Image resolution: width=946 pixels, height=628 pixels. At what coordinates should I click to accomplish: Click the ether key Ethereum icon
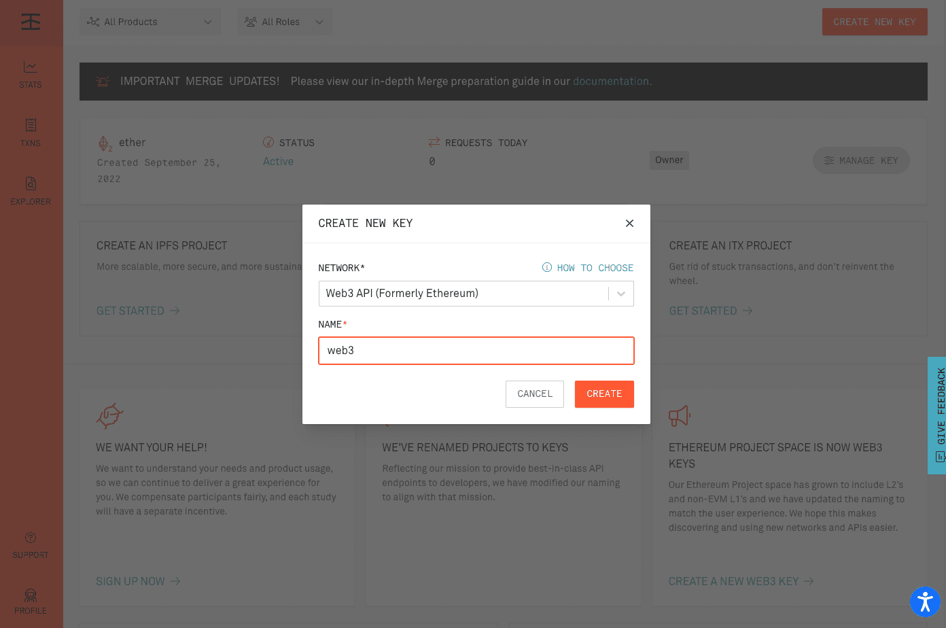tap(105, 143)
